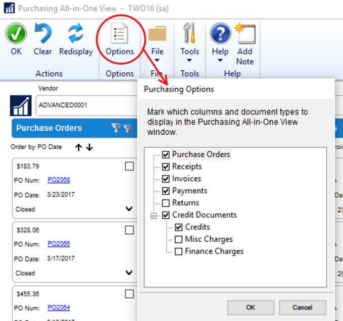The width and height of the screenshot is (343, 321).
Task: Enable the Returns checkbox
Action: (x=166, y=203)
